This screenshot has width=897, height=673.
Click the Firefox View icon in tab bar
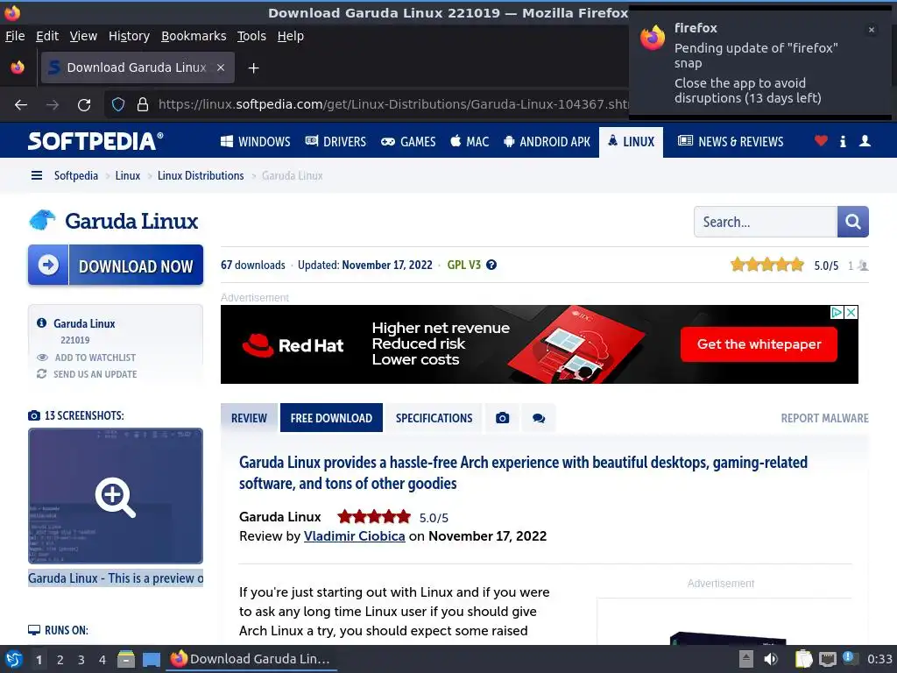(x=18, y=67)
